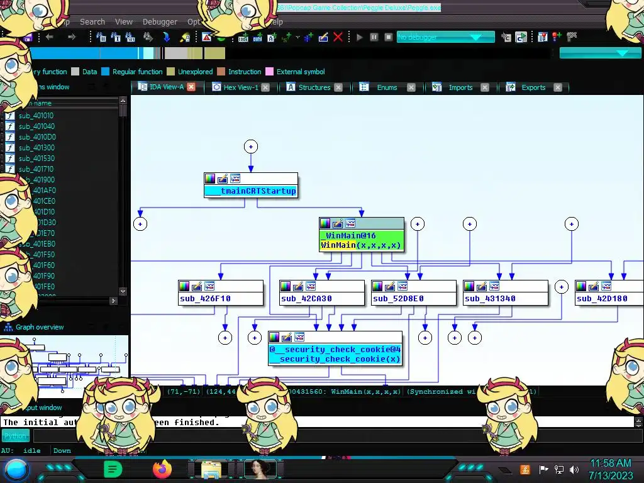The width and height of the screenshot is (644, 483).
Task: Click edit pencil icon on ___tmainCRTStartup node
Action: click(223, 179)
